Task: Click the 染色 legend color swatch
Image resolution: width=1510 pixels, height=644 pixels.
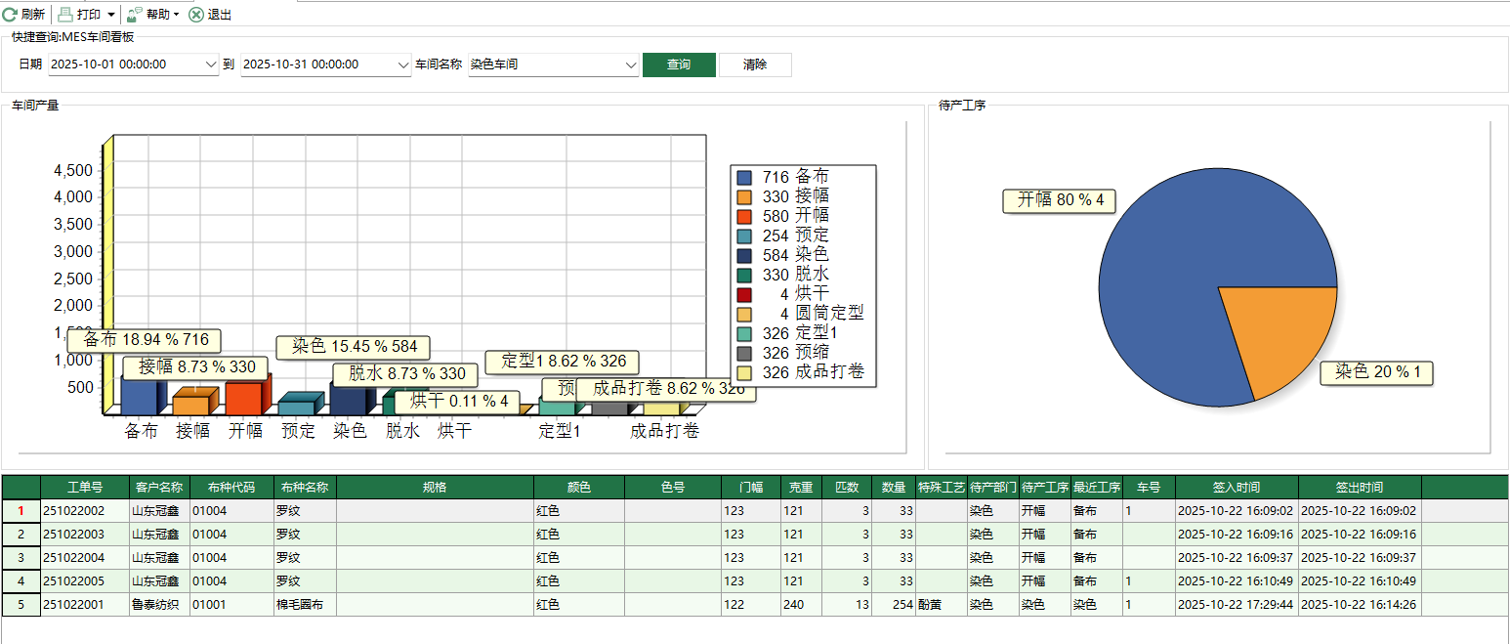Action: [x=744, y=256]
